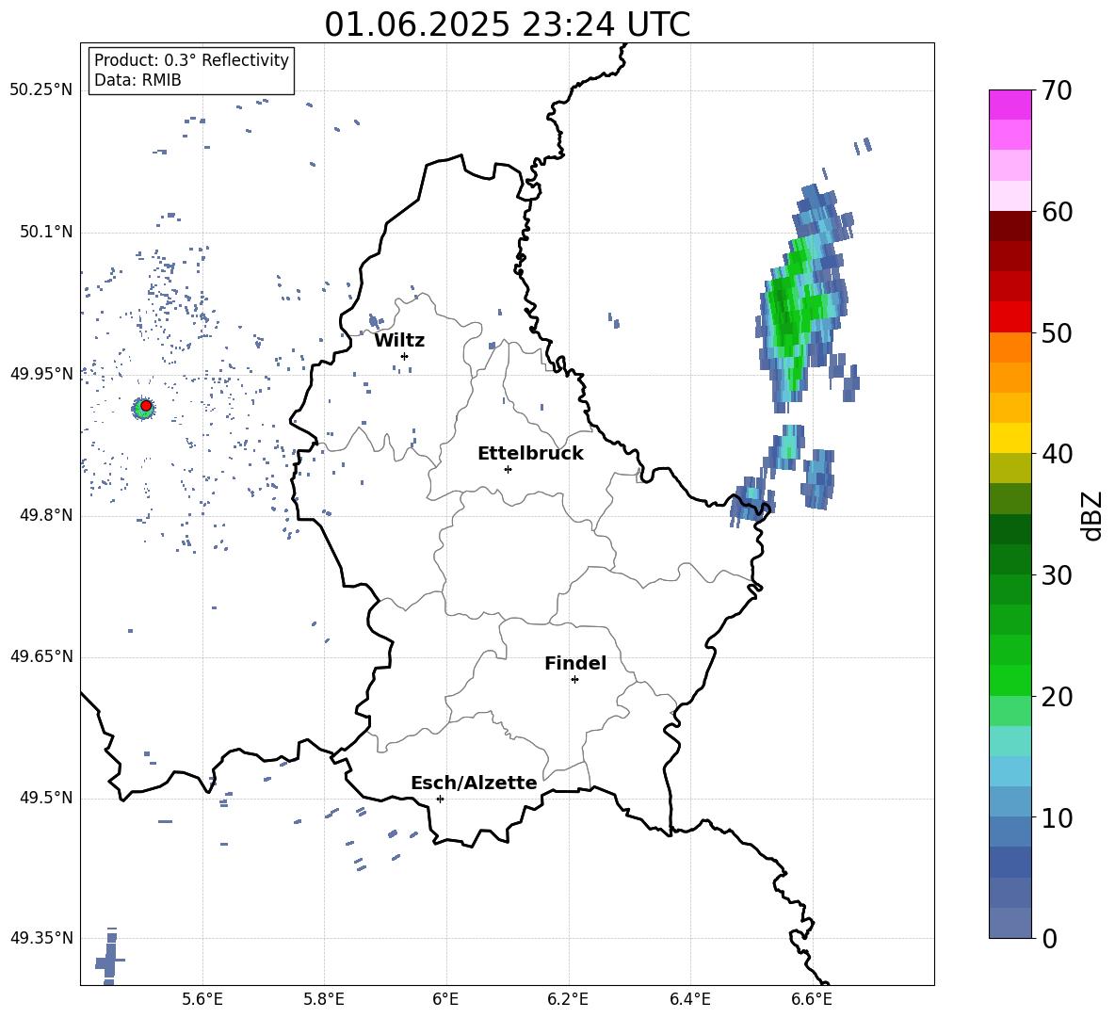
Task: Click the 40 colorbar tick label
Action: click(1057, 454)
